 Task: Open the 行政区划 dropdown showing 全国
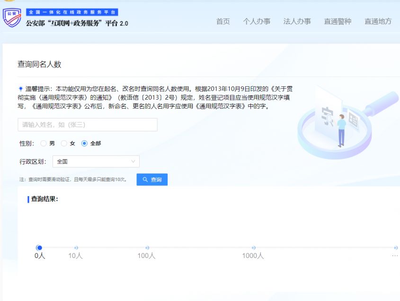[x=96, y=162]
